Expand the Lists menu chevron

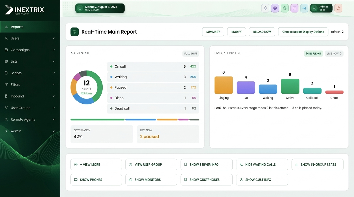(x=54, y=61)
